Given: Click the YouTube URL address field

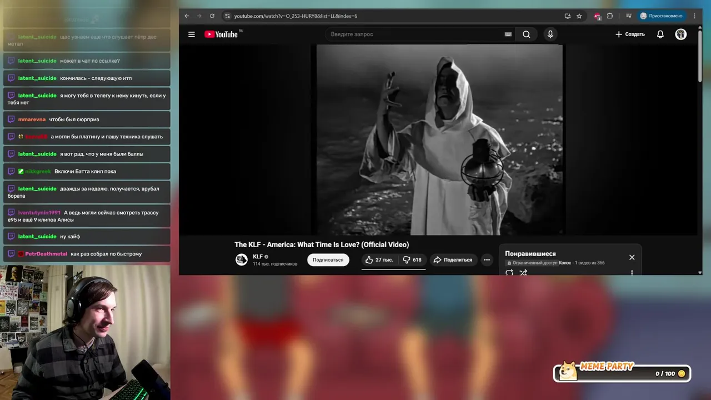Looking at the screenshot, I should [394, 16].
